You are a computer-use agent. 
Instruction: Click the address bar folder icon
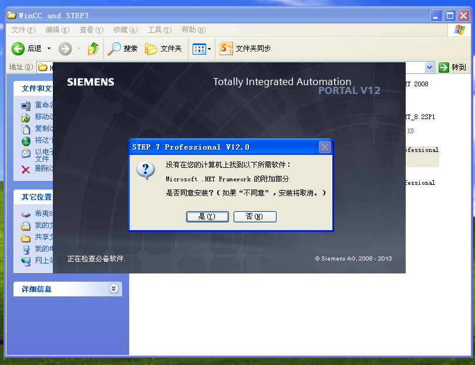click(42, 67)
